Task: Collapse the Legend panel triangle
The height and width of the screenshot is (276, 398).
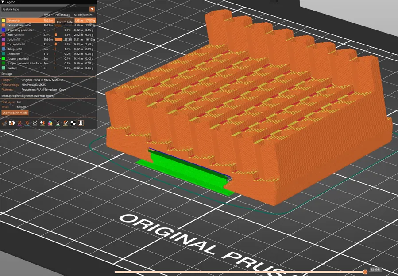Action: [x=3, y=2]
